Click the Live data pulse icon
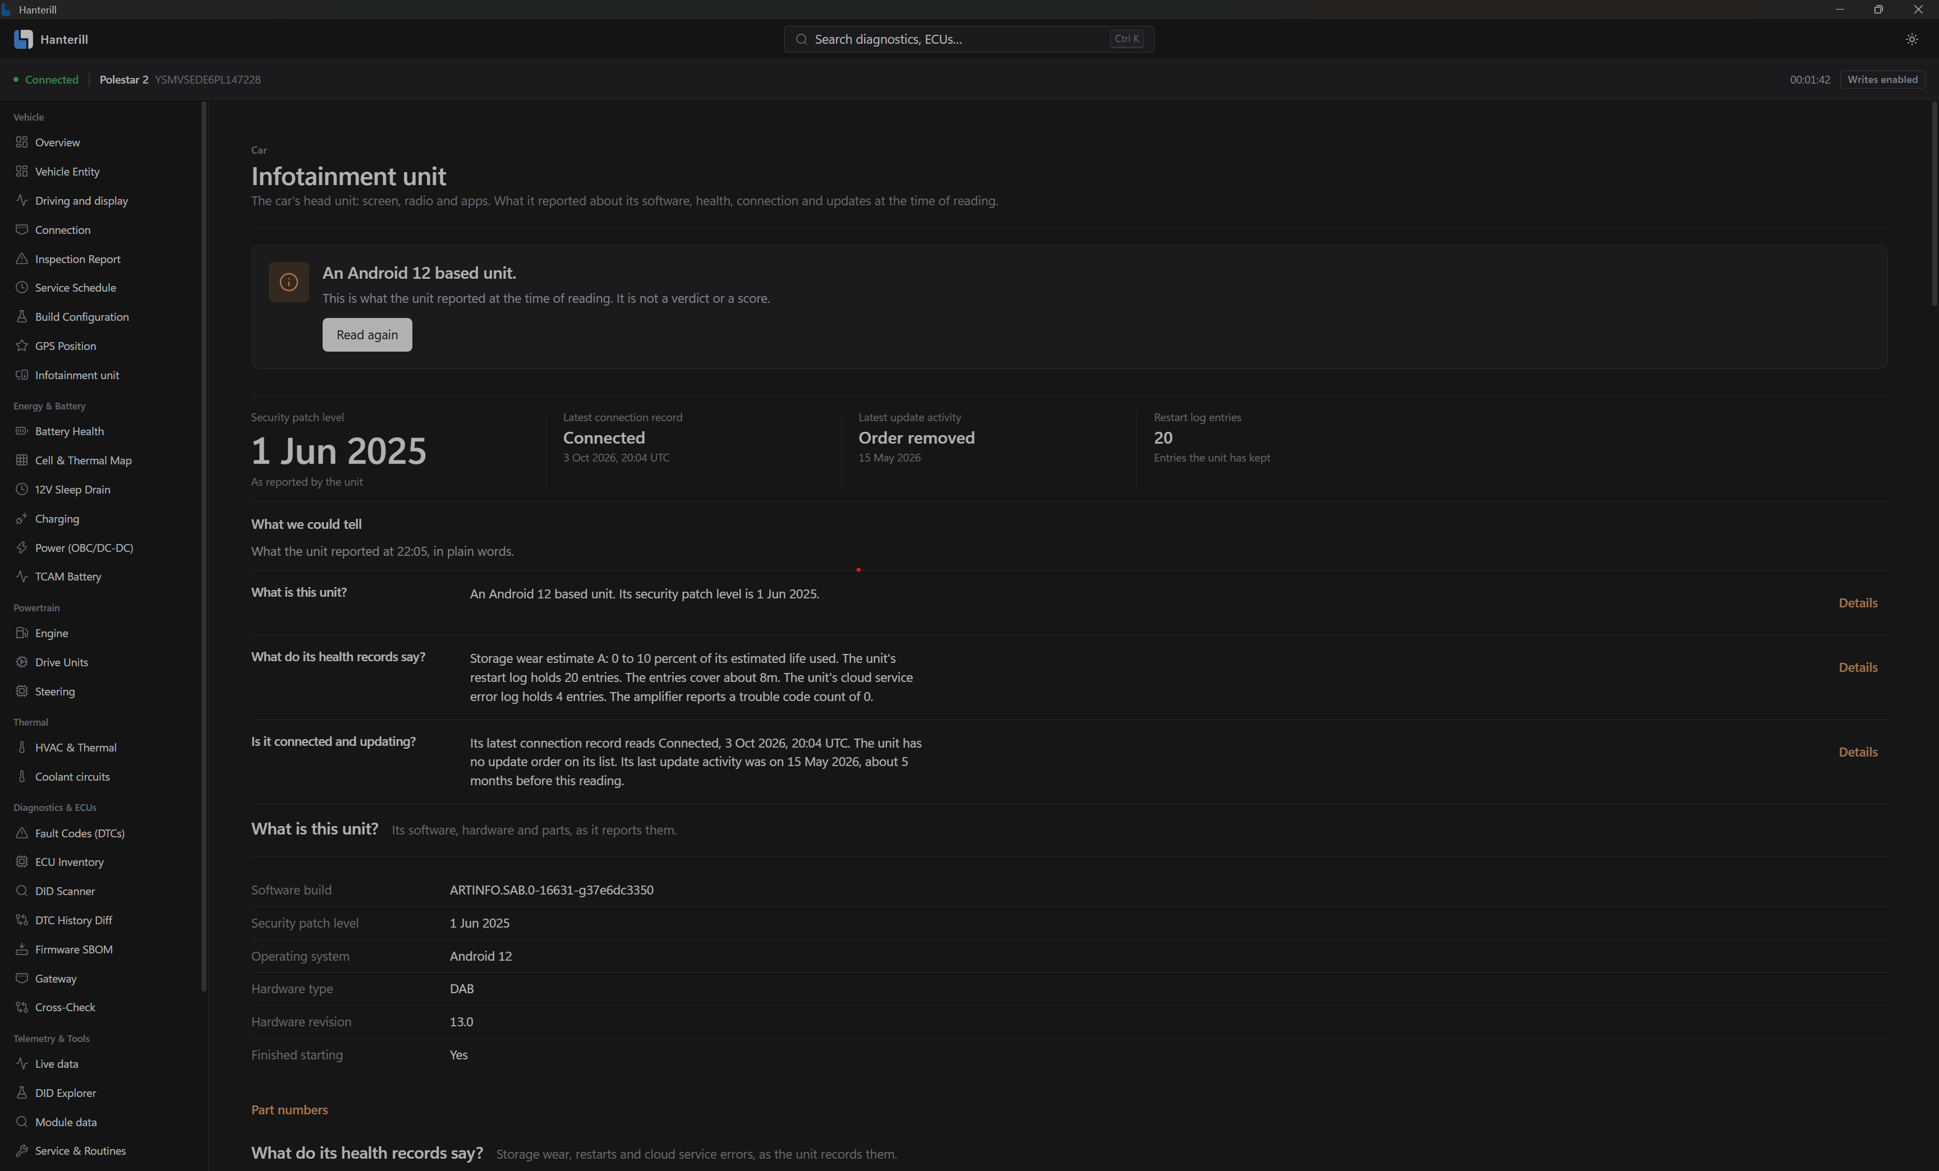Image resolution: width=1939 pixels, height=1171 pixels. pyautogui.click(x=22, y=1063)
